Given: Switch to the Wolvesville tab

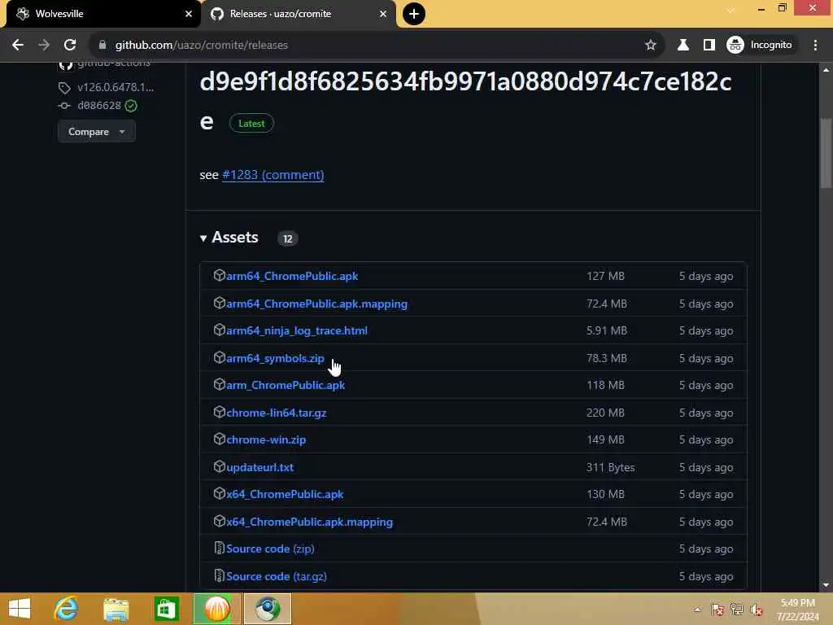Looking at the screenshot, I should coord(101,14).
